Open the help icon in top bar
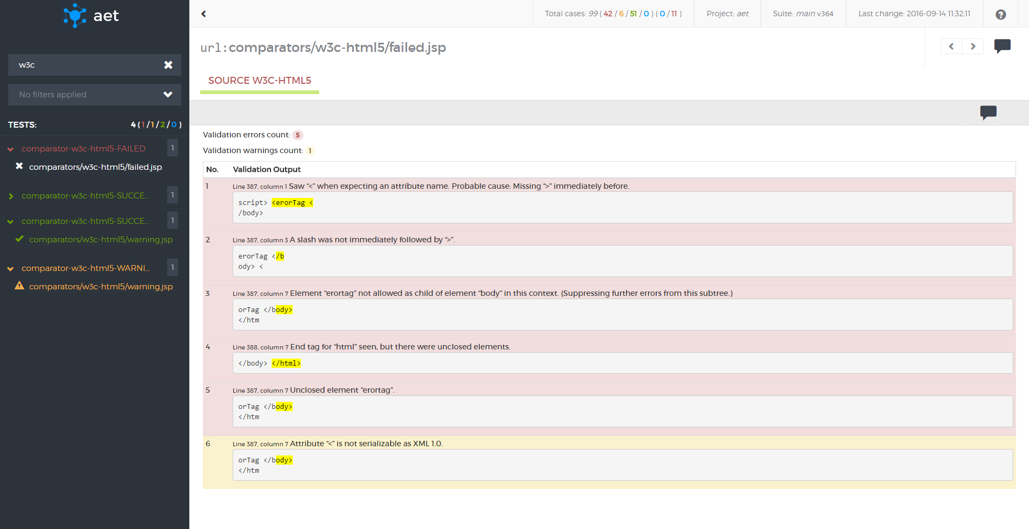 tap(1000, 15)
